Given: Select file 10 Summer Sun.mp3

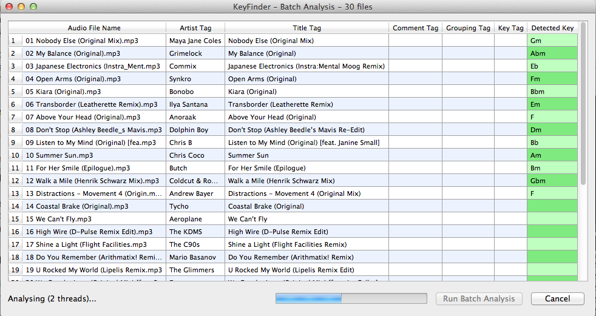Looking at the screenshot, I should (94, 155).
